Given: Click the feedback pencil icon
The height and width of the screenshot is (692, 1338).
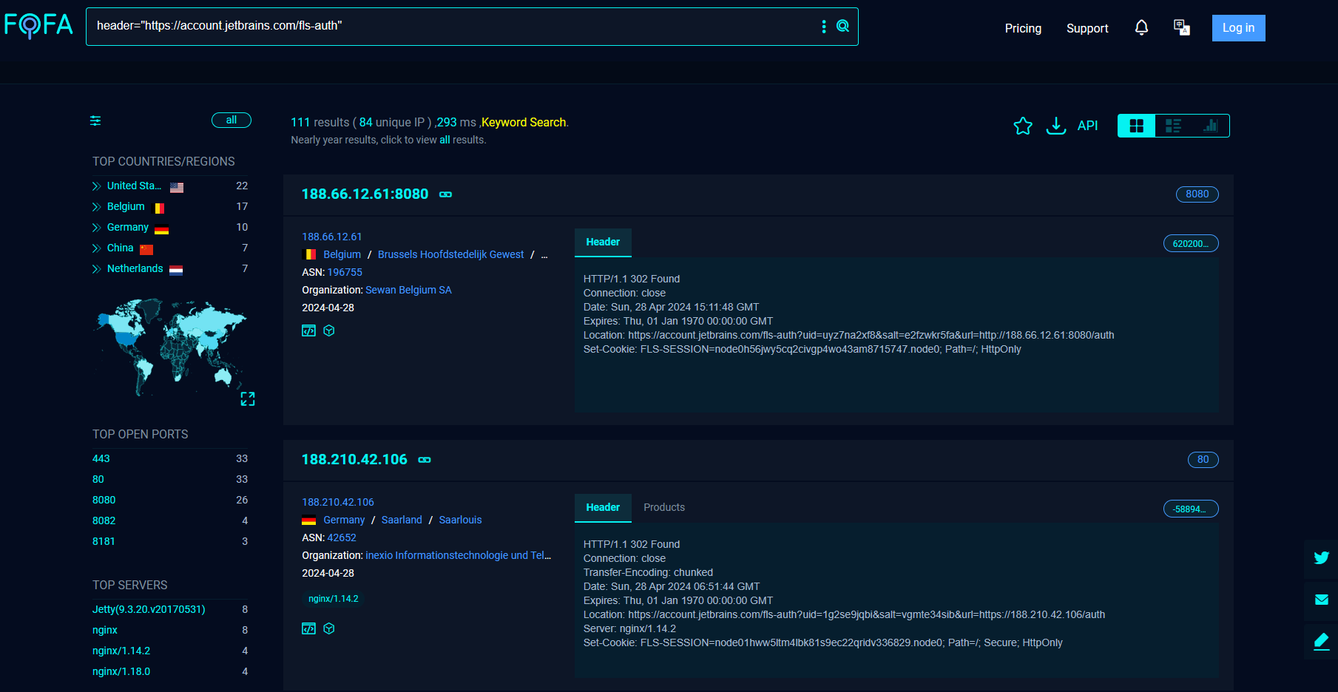Looking at the screenshot, I should [1321, 641].
